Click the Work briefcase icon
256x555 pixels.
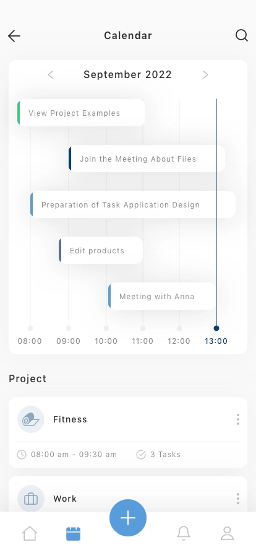[31, 499]
